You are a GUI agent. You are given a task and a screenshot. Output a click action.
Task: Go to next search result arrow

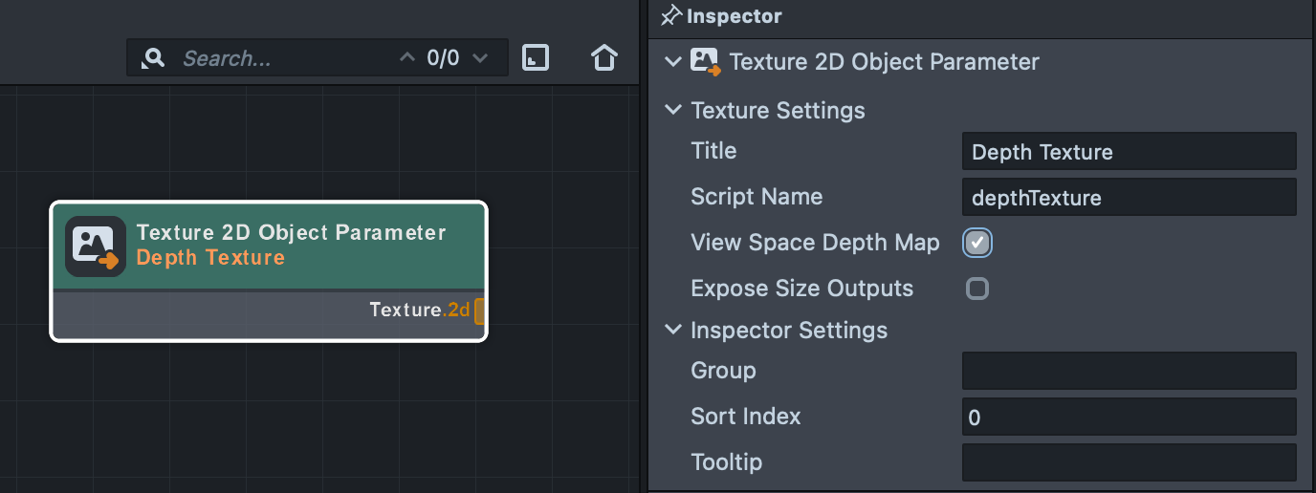480,58
